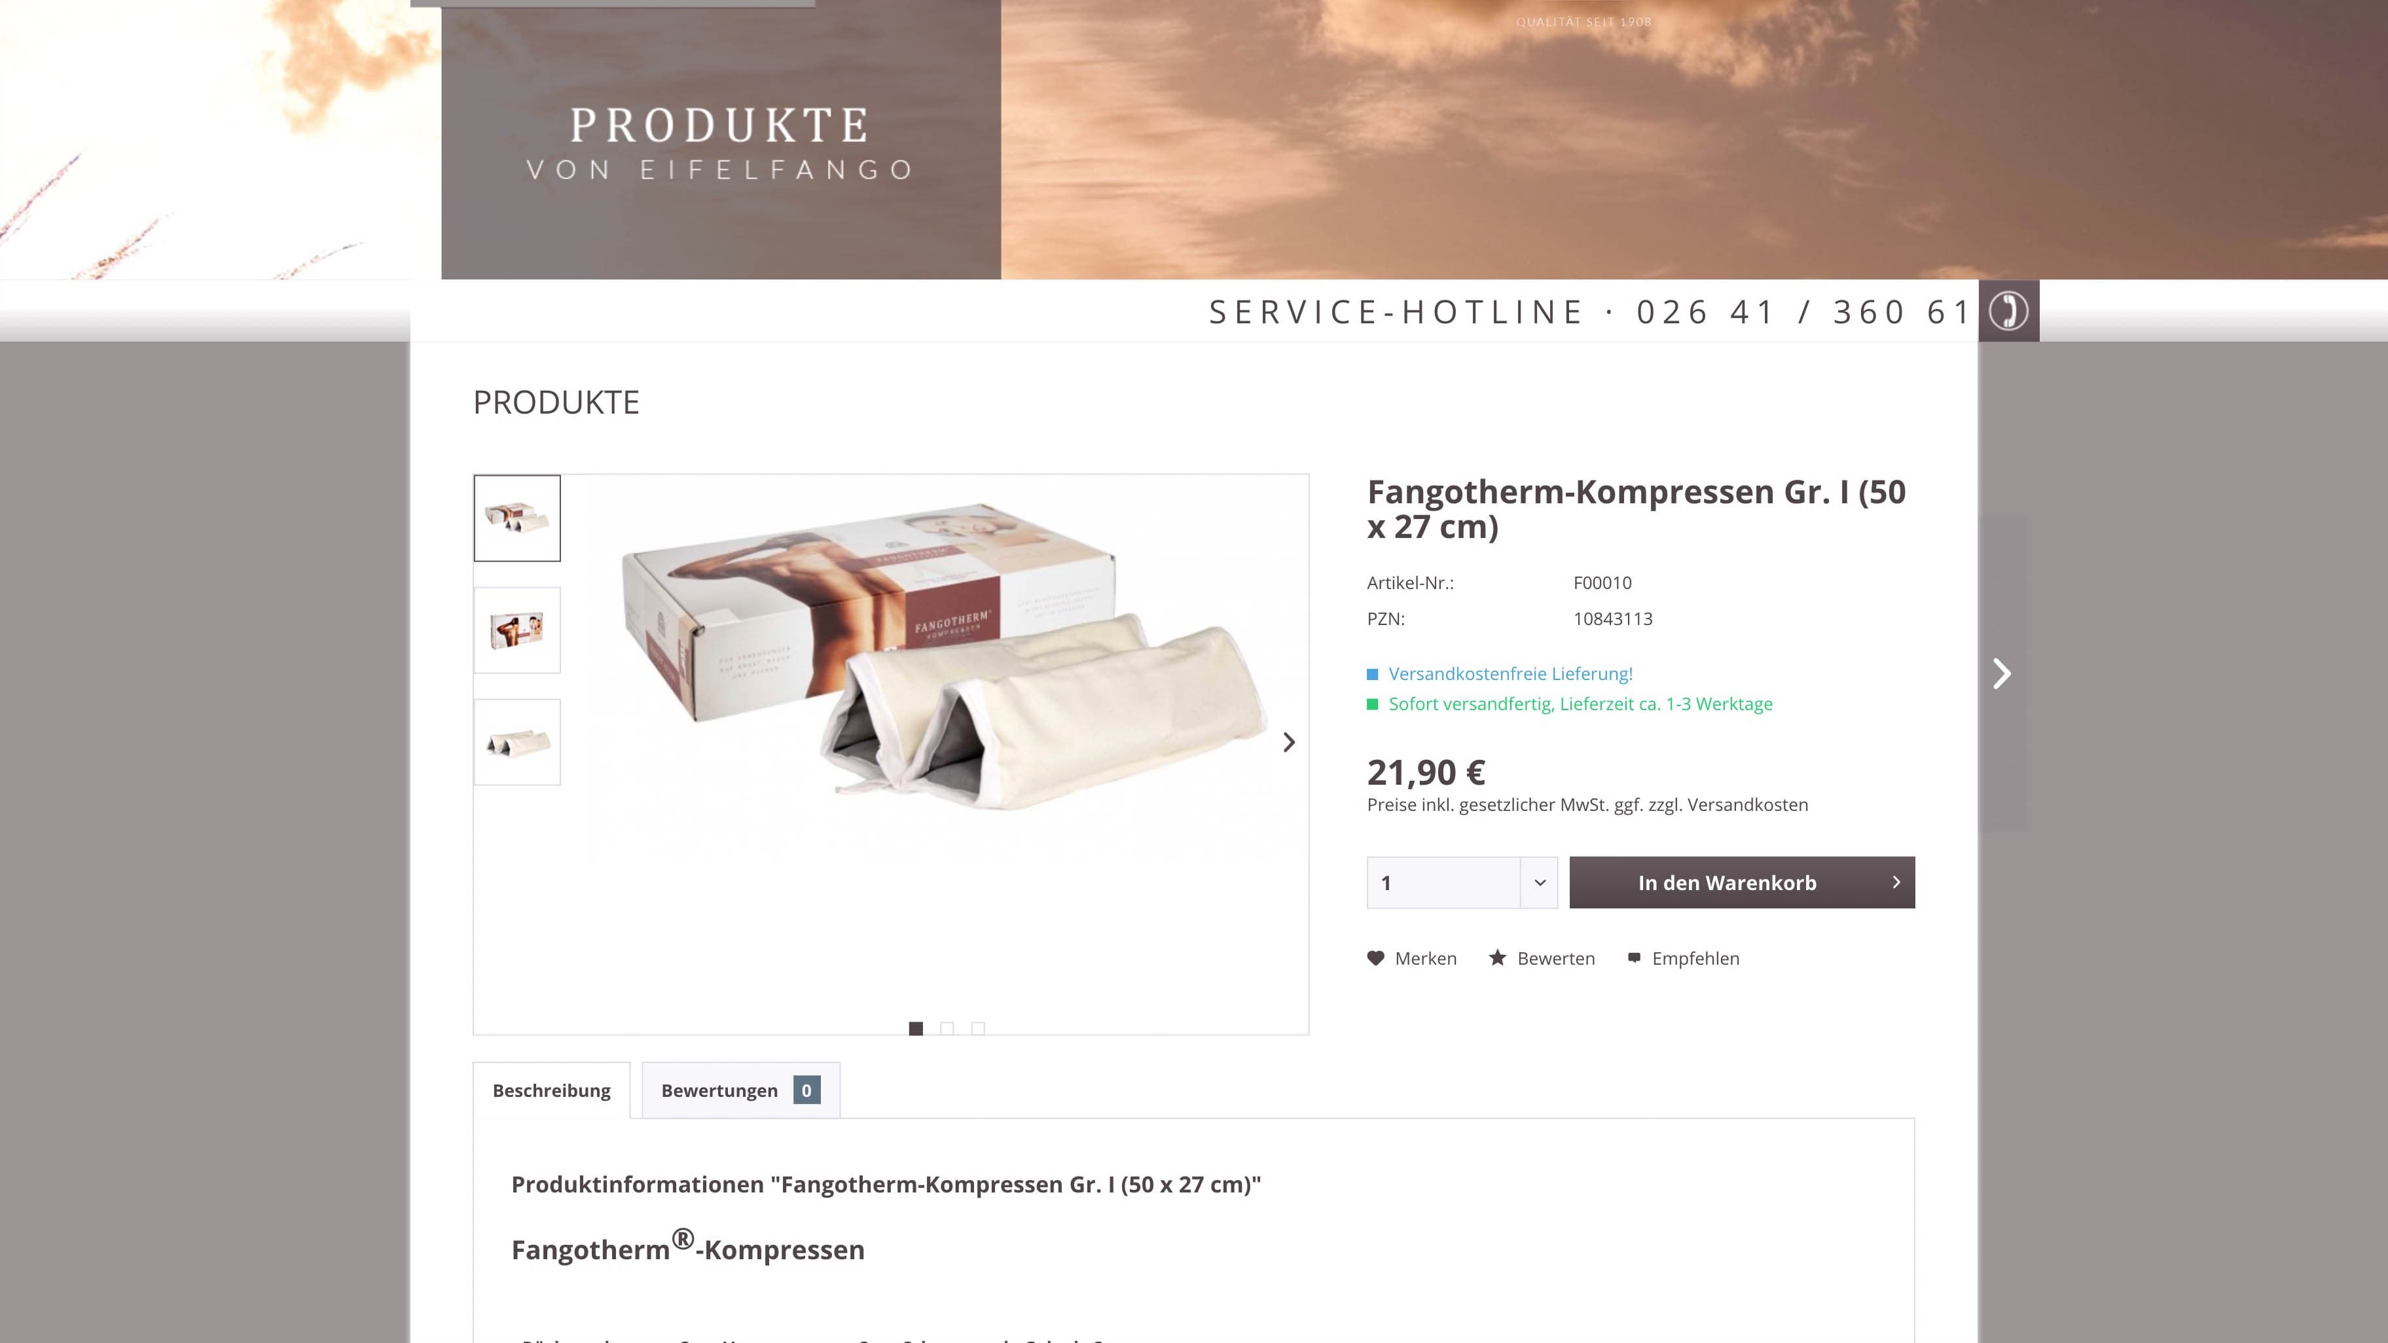Select the third image slider dot
The width and height of the screenshot is (2388, 1343).
(978, 1028)
